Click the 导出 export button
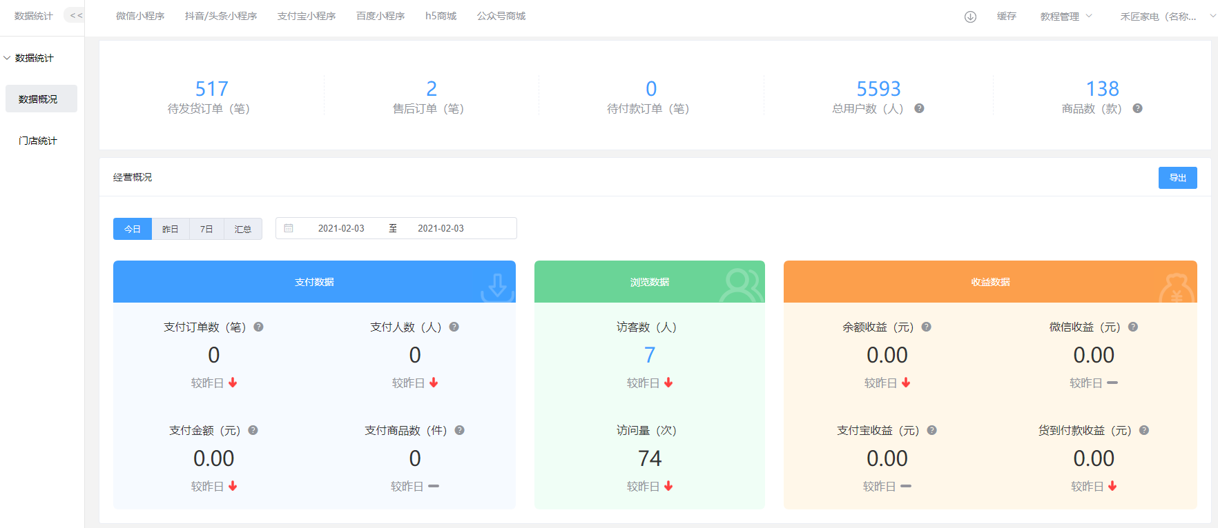The height and width of the screenshot is (528, 1218). (1178, 178)
